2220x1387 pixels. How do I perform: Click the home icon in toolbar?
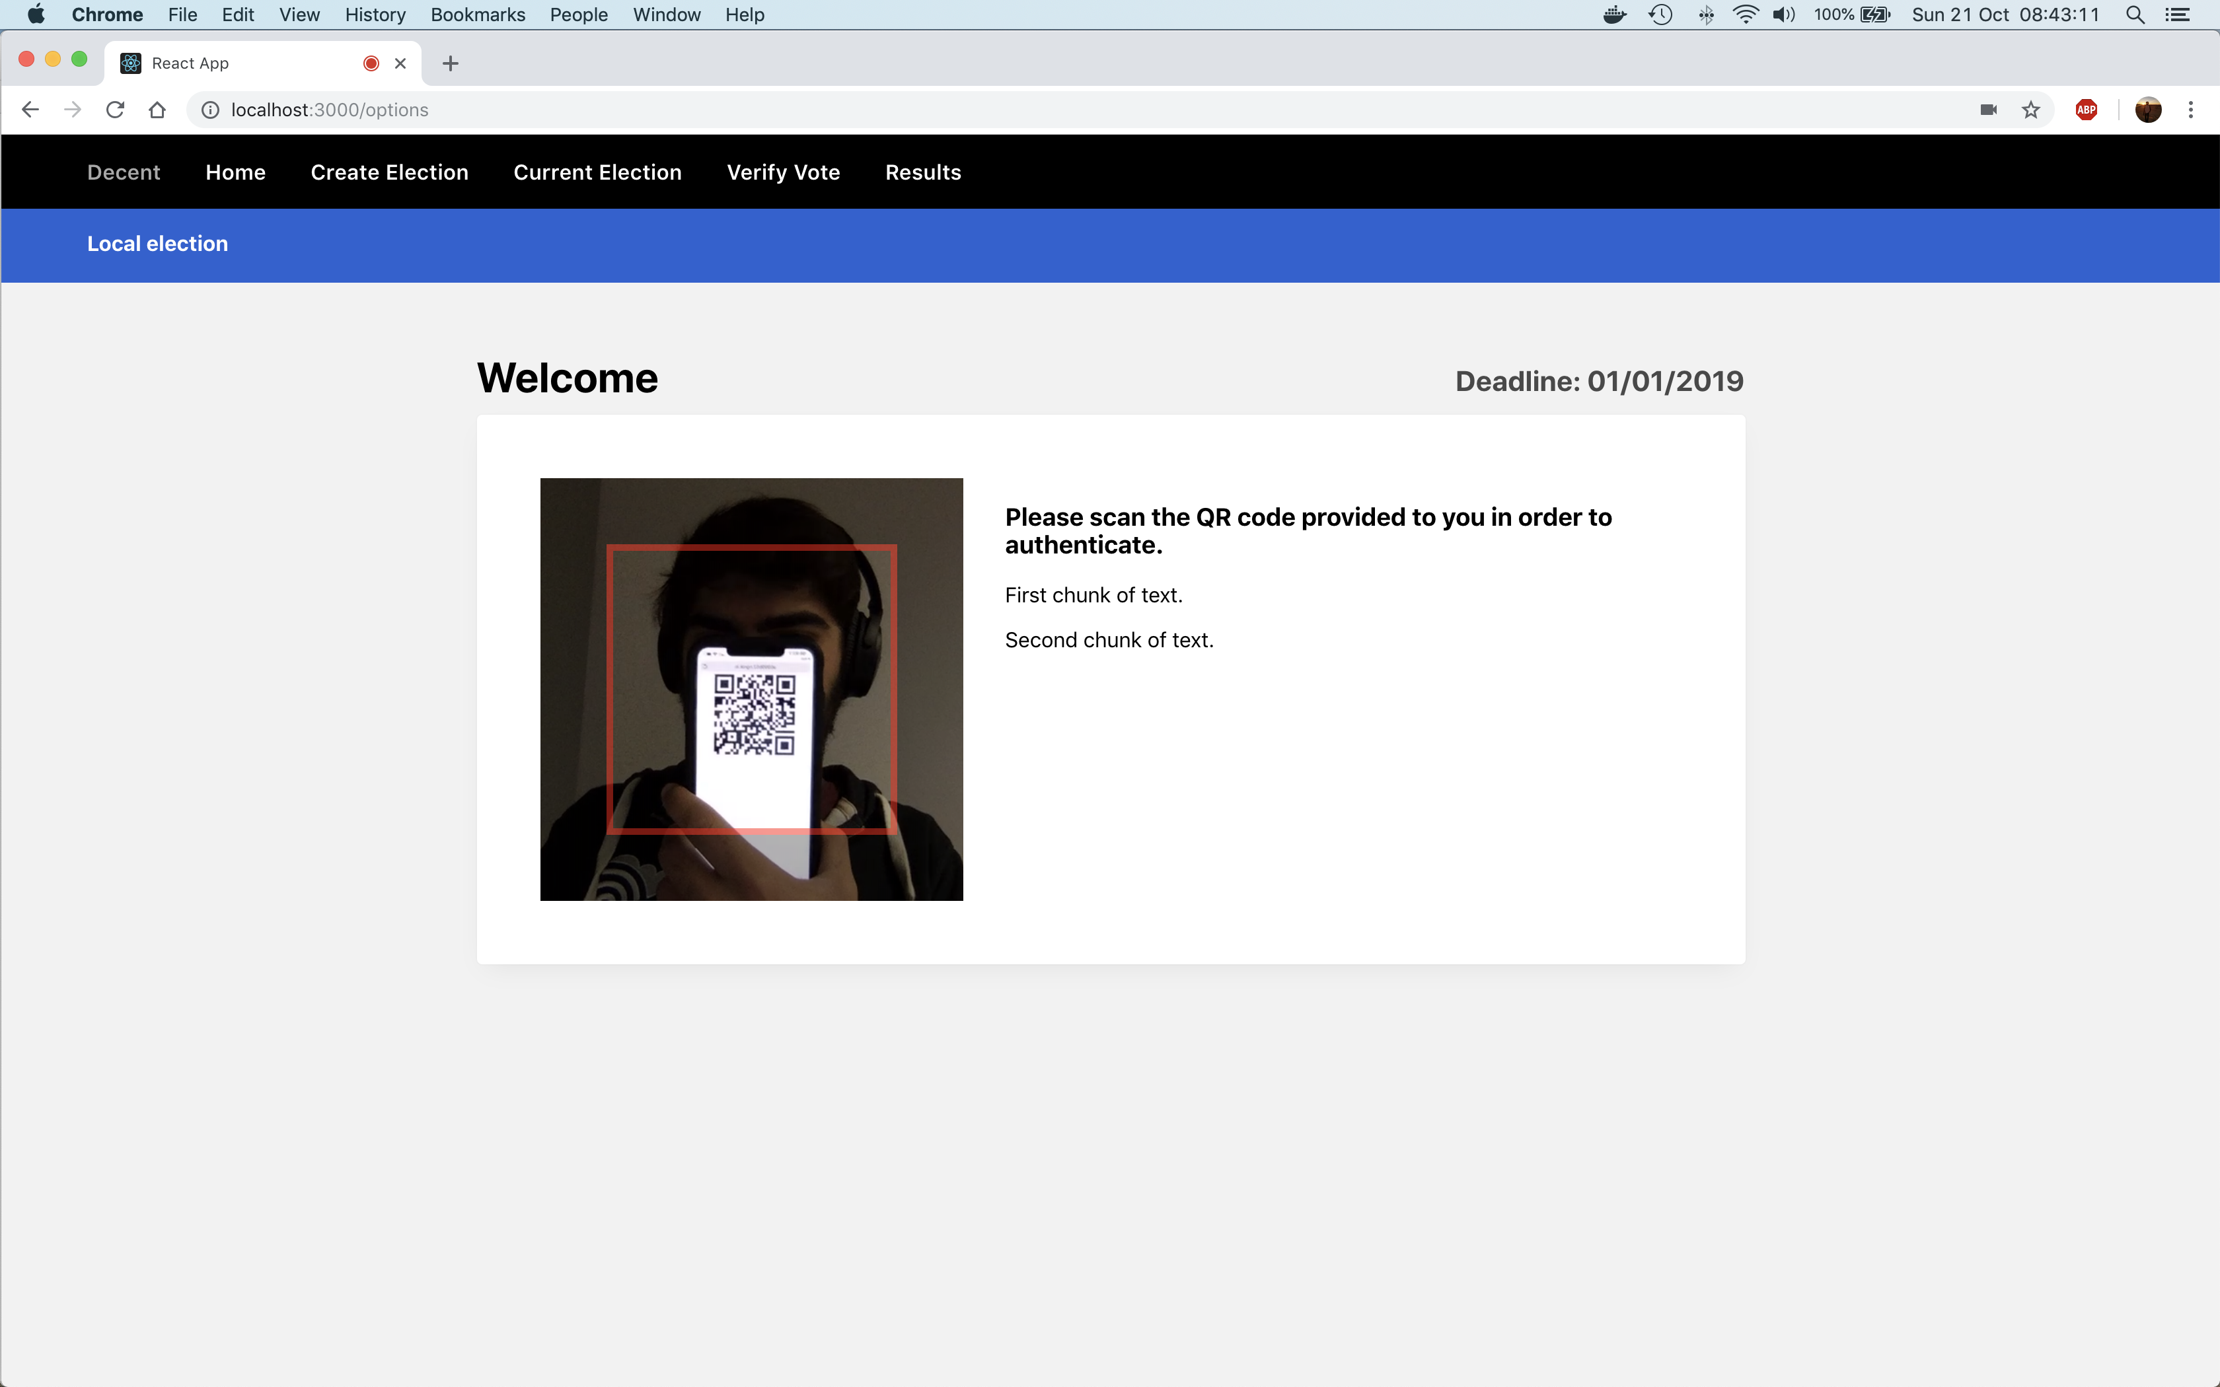157,110
